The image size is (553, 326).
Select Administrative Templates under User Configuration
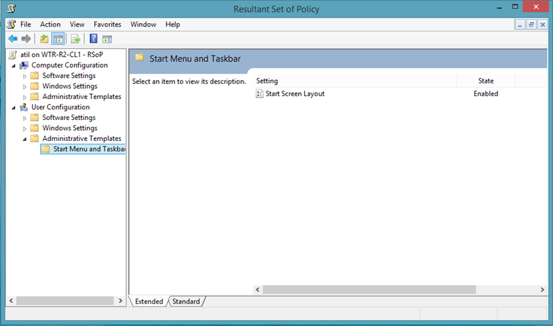point(82,138)
